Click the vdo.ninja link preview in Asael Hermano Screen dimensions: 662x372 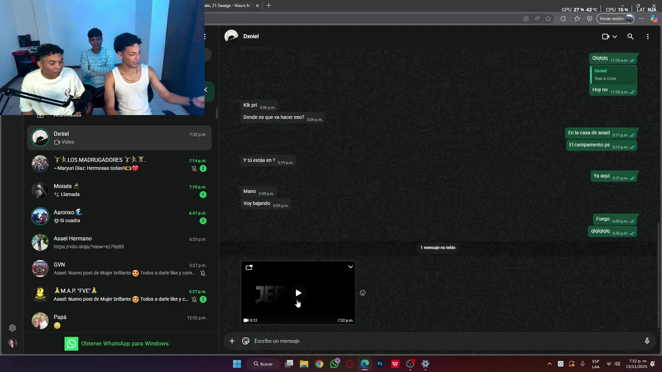(89, 247)
